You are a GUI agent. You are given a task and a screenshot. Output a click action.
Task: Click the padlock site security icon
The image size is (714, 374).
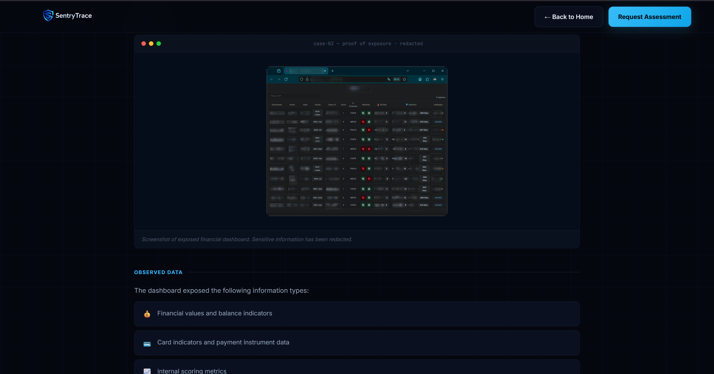coord(307,79)
